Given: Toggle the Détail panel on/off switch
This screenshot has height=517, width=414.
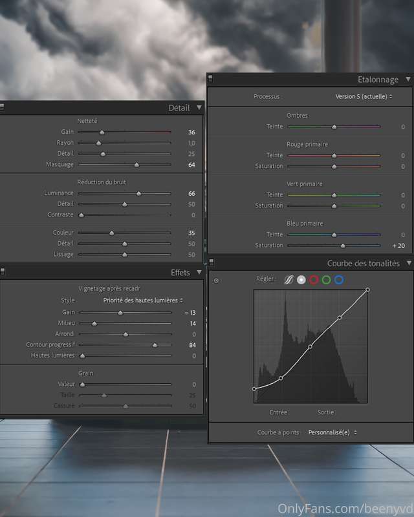Looking at the screenshot, I should [2, 107].
